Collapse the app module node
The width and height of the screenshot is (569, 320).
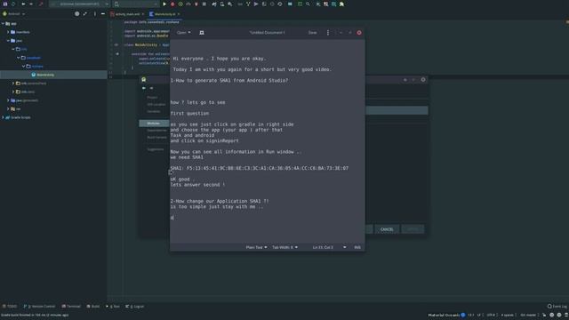coord(4,24)
